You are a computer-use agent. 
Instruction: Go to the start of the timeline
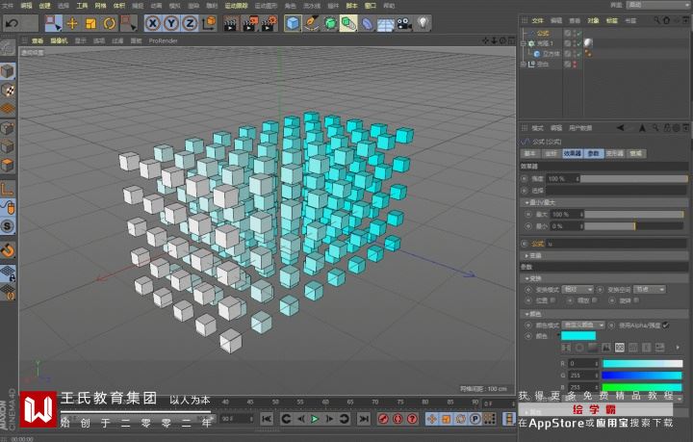tap(267, 418)
